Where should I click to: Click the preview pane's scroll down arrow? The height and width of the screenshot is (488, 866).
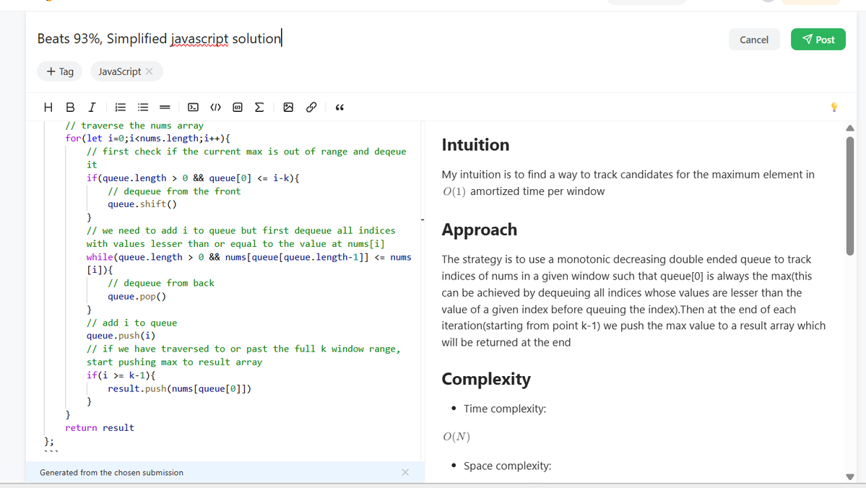click(x=850, y=476)
